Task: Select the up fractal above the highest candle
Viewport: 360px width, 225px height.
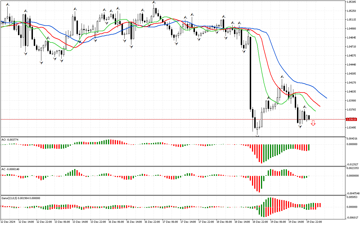Action: [154, 2]
